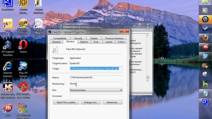Viewport: 212px width, 119px height.
Task: Click the blue swirl dock icon
Action: coord(205,56)
